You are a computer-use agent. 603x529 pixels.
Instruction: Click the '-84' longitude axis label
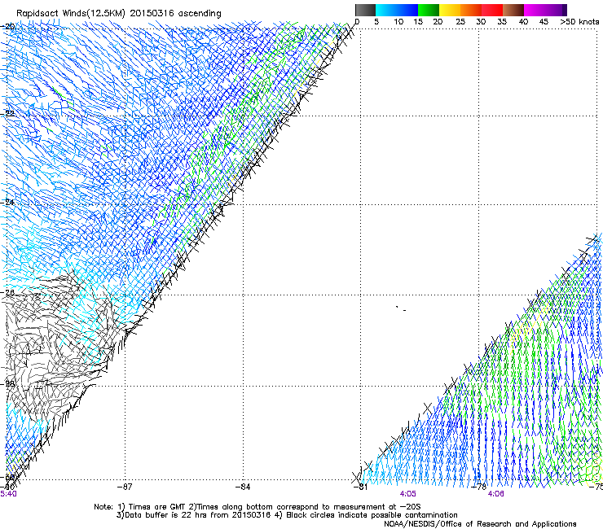243,487
